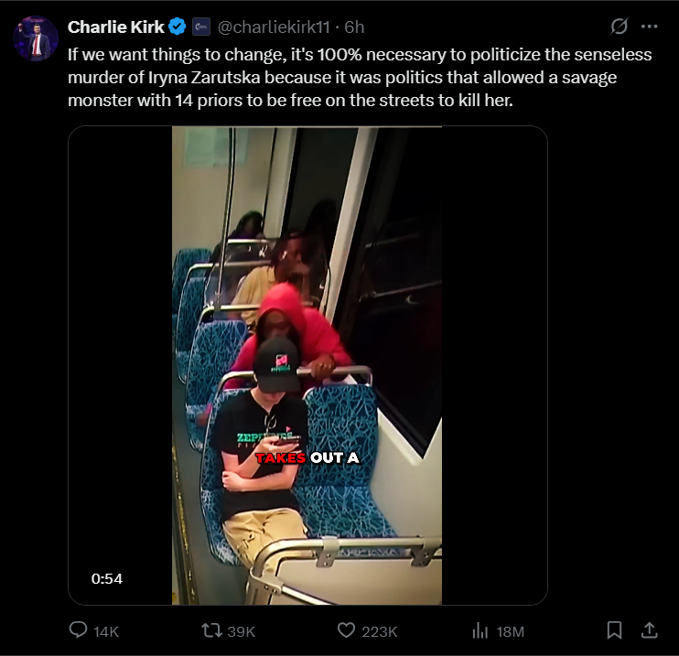Toggle the Bookmark icon
The image size is (679, 656).
point(614,630)
